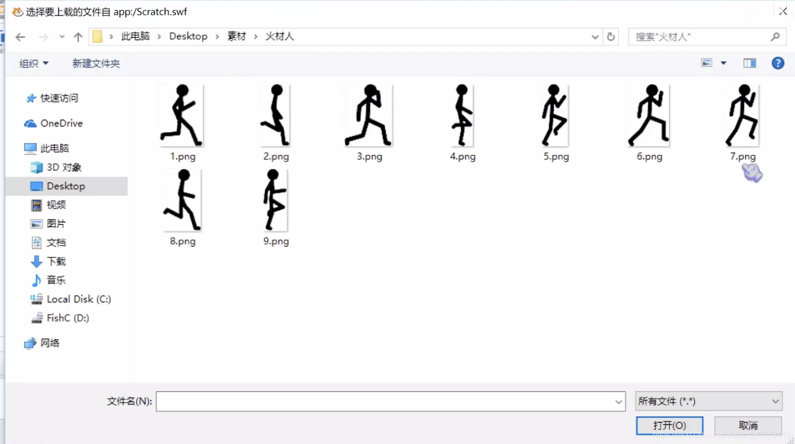Image resolution: width=795 pixels, height=444 pixels.
Task: Click the folder icon in address bar
Action: (x=97, y=36)
